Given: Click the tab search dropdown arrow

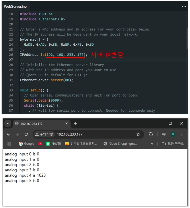Looking at the screenshot, I should coord(8,124).
